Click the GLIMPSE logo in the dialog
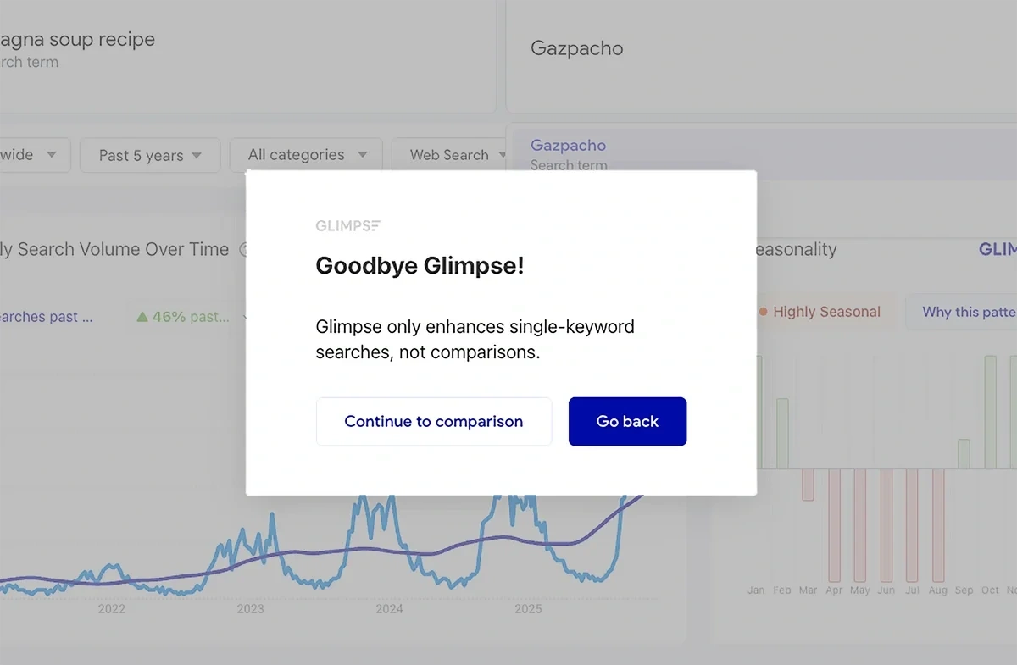Screen dimensions: 1017x665 347,225
